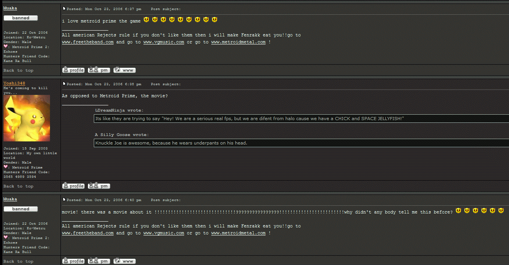
Task: Click the Knuckle Joe quote box
Action: click(x=301, y=143)
